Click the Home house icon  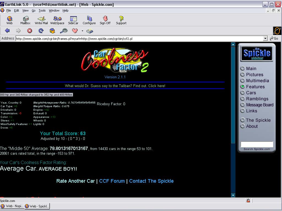(52, 31)
